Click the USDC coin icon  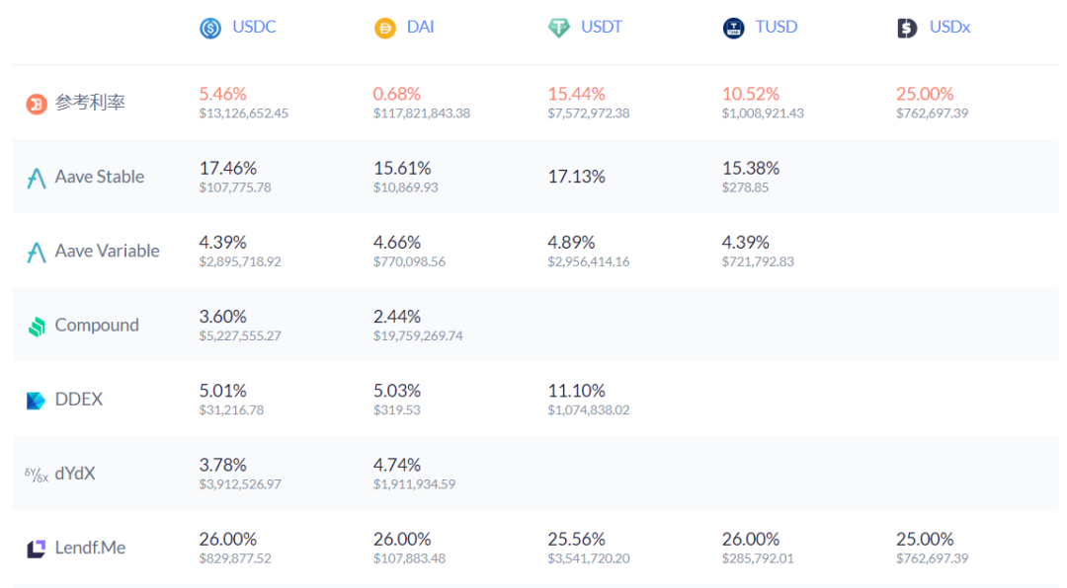[x=209, y=27]
